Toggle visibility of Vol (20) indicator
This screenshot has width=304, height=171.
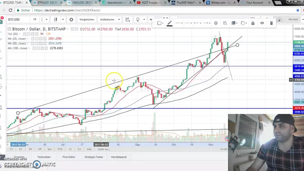click(x=25, y=34)
